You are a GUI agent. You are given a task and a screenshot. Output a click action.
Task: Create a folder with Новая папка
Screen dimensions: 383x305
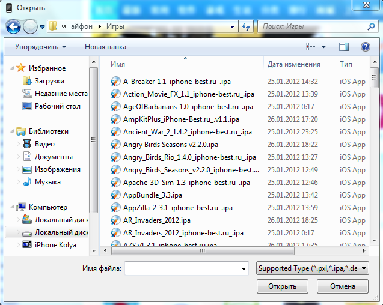tap(105, 47)
